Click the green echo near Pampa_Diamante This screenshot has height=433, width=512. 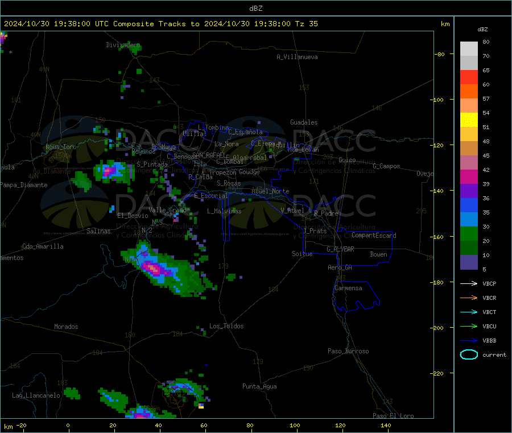81,182
